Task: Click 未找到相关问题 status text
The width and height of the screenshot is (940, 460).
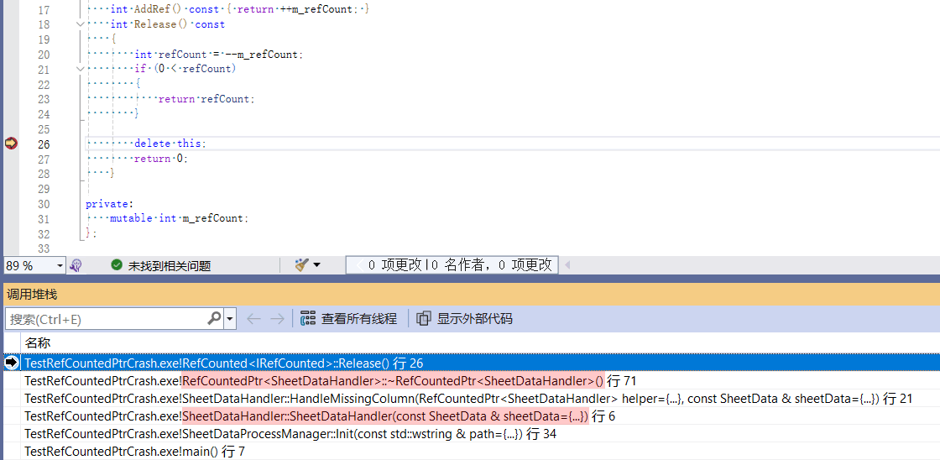Action: [169, 266]
